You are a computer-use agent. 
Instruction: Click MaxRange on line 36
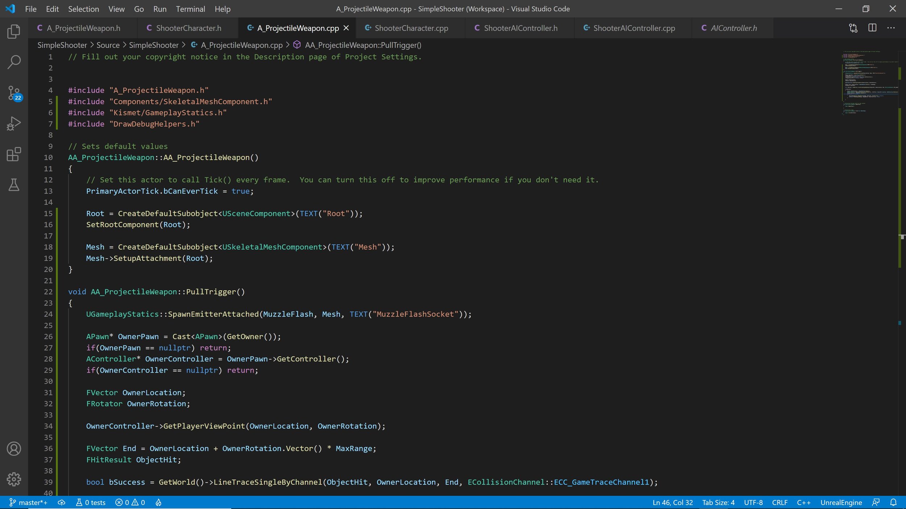pos(354,449)
